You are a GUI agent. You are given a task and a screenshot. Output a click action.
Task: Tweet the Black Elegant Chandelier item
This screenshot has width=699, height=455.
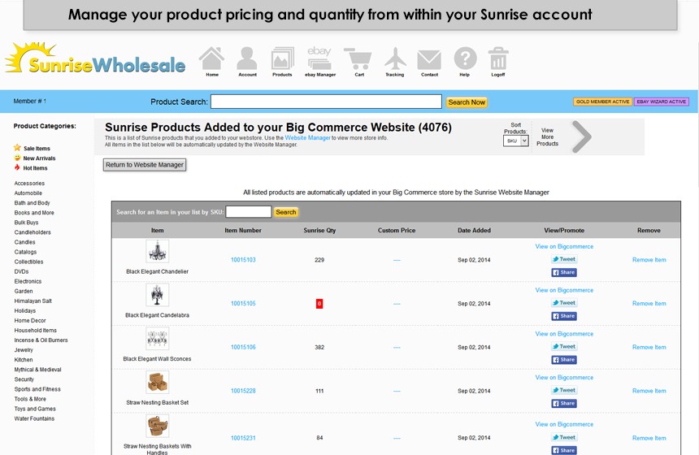pos(564,259)
